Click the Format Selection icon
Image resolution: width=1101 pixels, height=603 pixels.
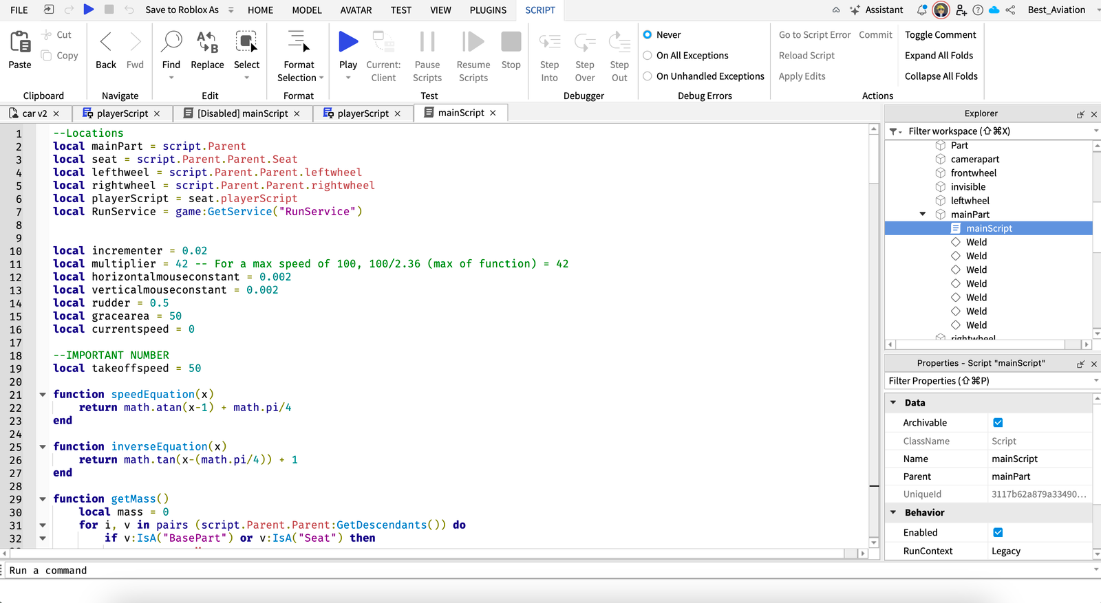pos(299,42)
